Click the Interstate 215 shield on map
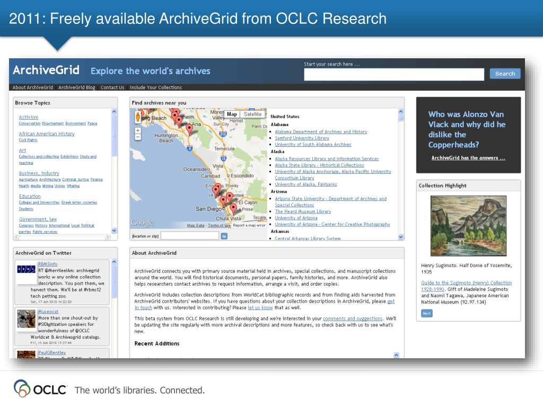 coord(223,134)
